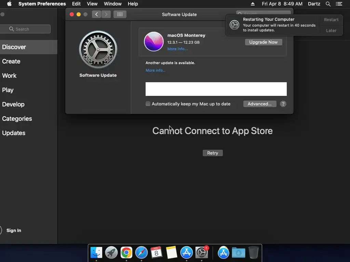The width and height of the screenshot is (350, 262).
Task: Go back in System Preferences
Action: 96,14
